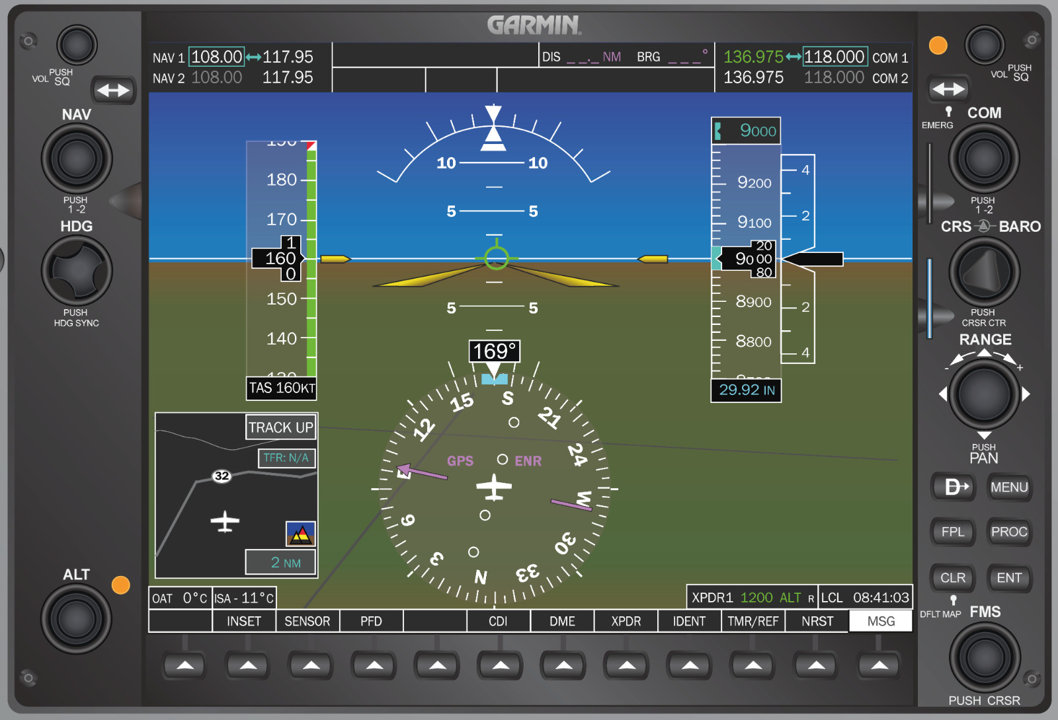The image size is (1058, 720).
Task: Click the ISA -11°C readout
Action: (244, 598)
